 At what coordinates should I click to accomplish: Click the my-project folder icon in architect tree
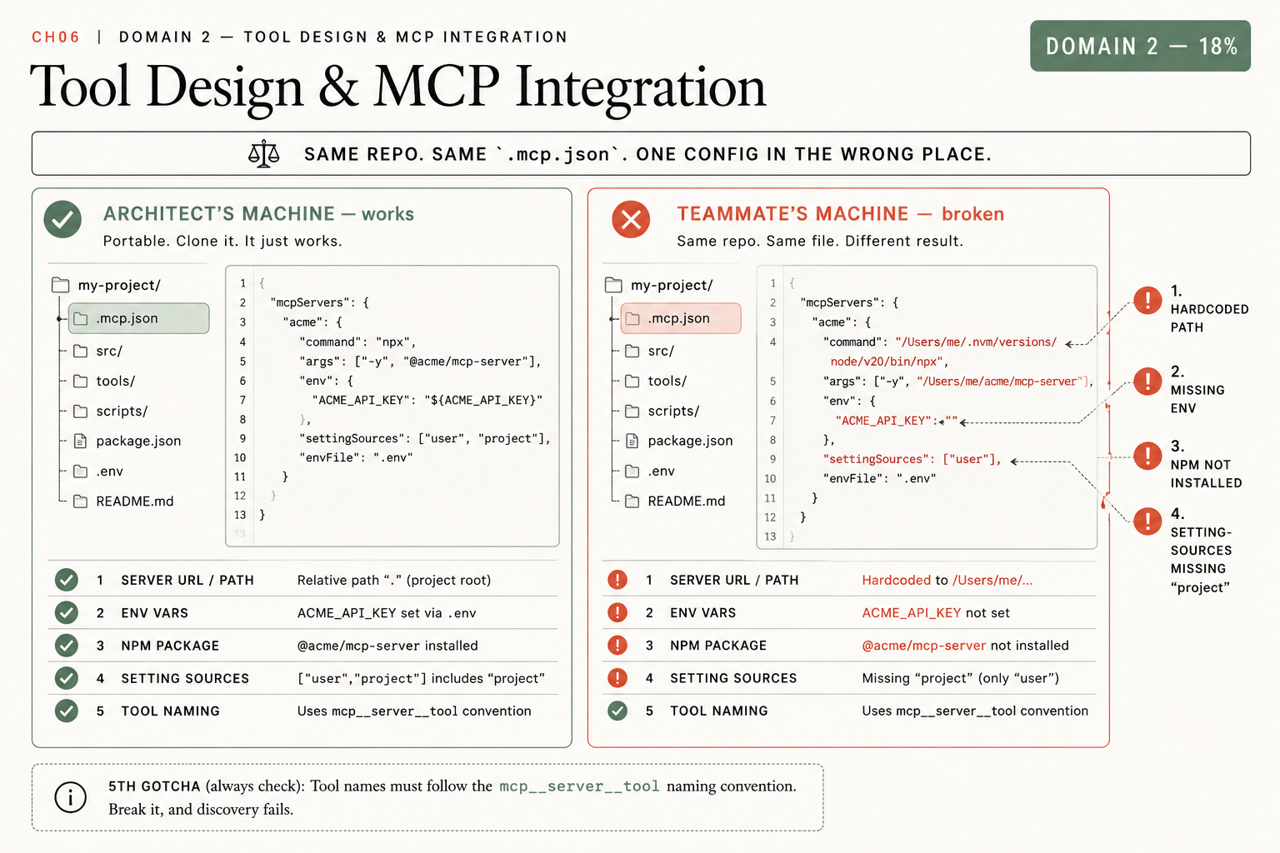coord(61,285)
